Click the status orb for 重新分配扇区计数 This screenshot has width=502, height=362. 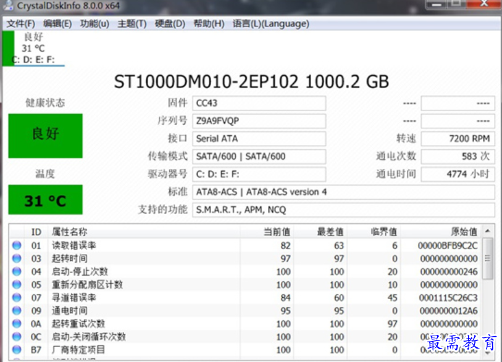tap(17, 285)
